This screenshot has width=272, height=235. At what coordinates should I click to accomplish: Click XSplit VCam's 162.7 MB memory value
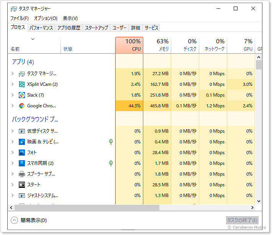point(159,84)
